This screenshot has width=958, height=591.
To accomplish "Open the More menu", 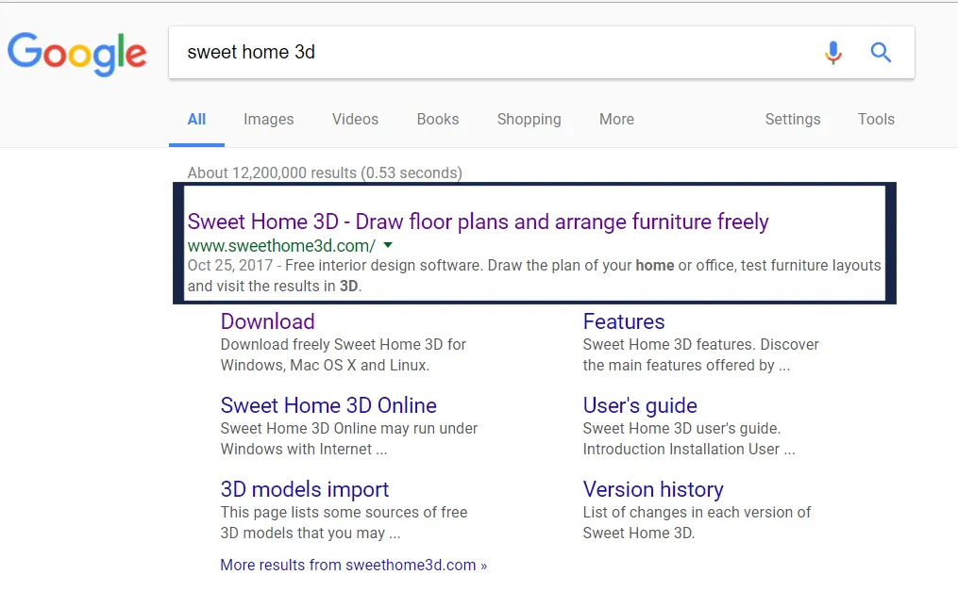I will [616, 119].
